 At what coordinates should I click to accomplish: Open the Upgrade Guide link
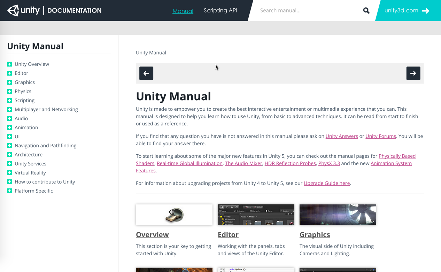click(326, 183)
